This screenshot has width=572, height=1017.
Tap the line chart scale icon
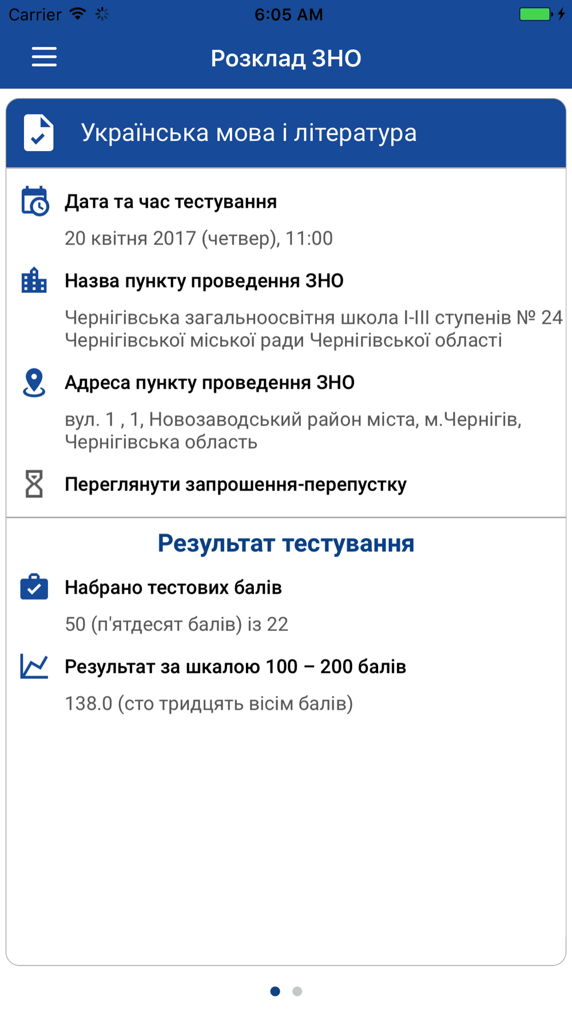(x=34, y=666)
